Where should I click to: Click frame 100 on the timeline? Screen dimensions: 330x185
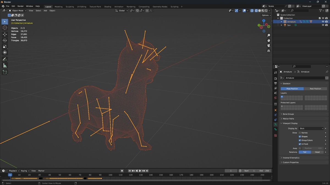(110, 175)
